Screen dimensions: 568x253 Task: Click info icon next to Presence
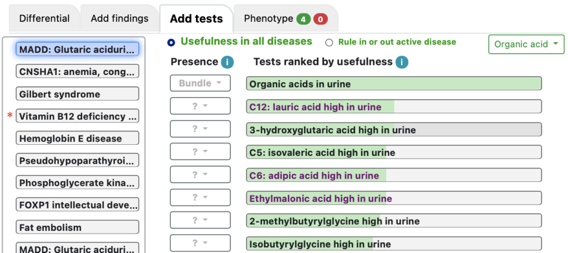[x=227, y=62]
